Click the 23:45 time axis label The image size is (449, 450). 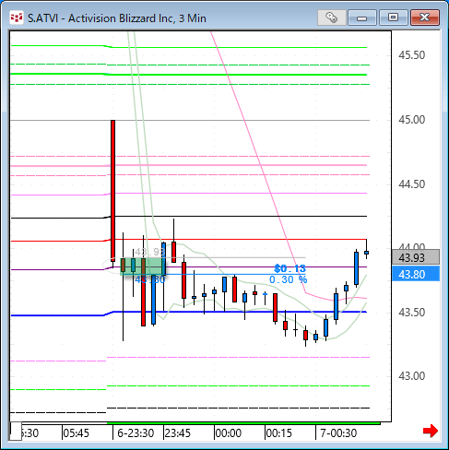click(178, 433)
